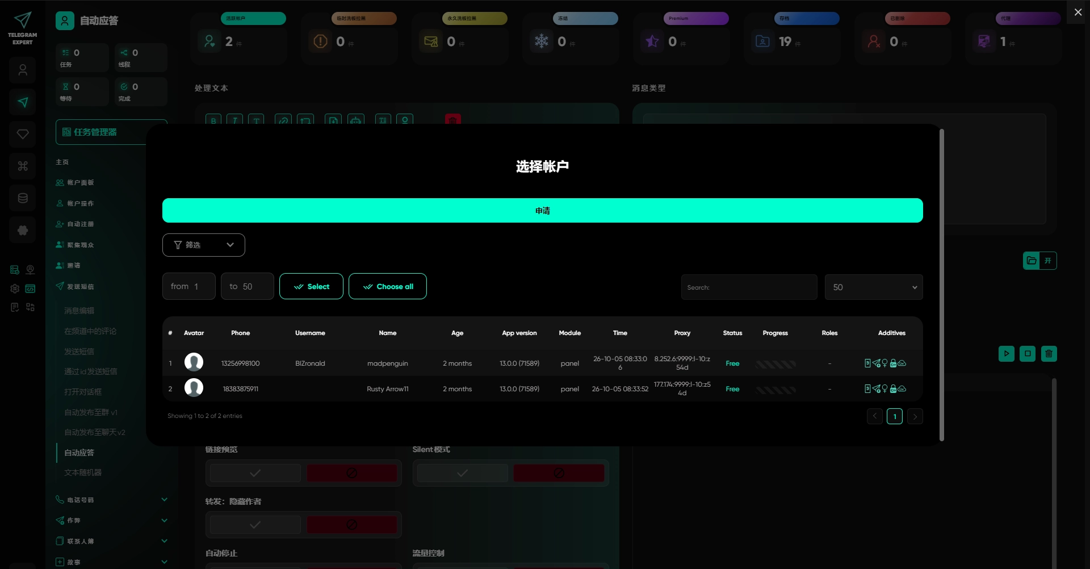
Task: Click the command symbol icon in left sidebar
Action: click(23, 166)
